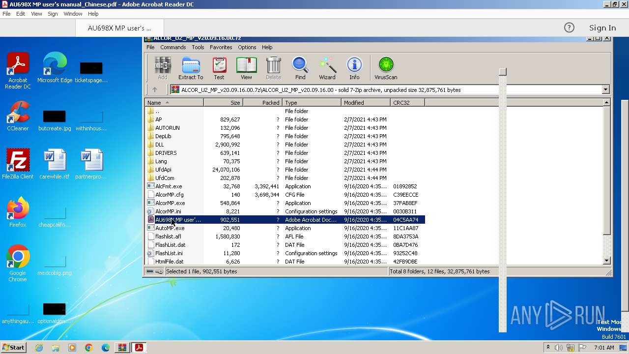The width and height of the screenshot is (629, 354).
Task: Select the AlcorMP.exe file row
Action: [170, 203]
